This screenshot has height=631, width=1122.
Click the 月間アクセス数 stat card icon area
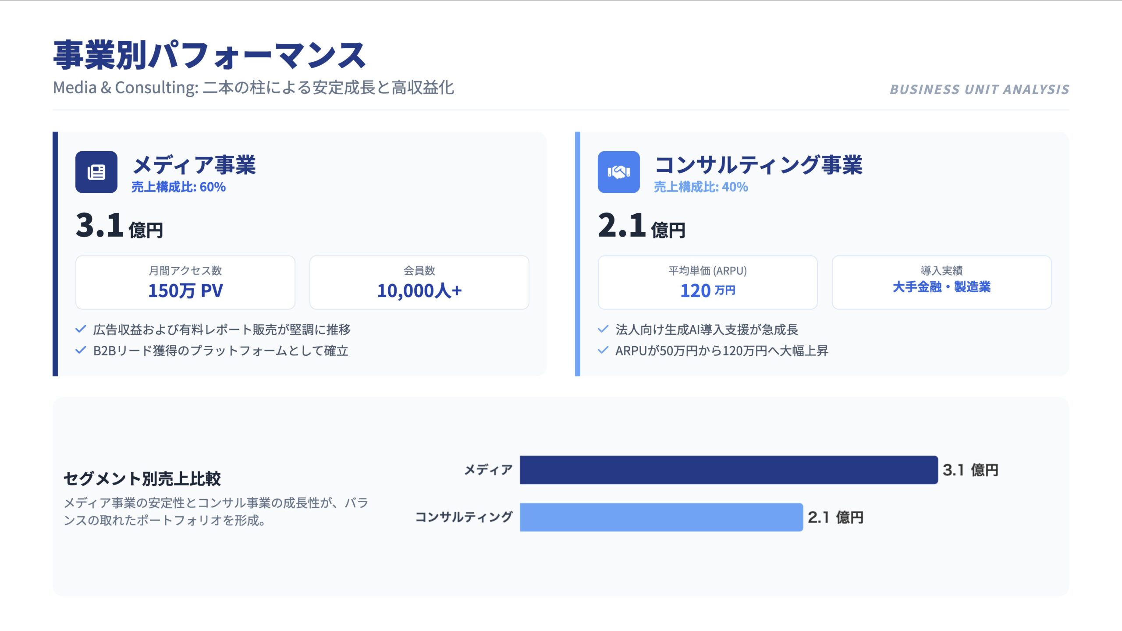[x=185, y=282]
